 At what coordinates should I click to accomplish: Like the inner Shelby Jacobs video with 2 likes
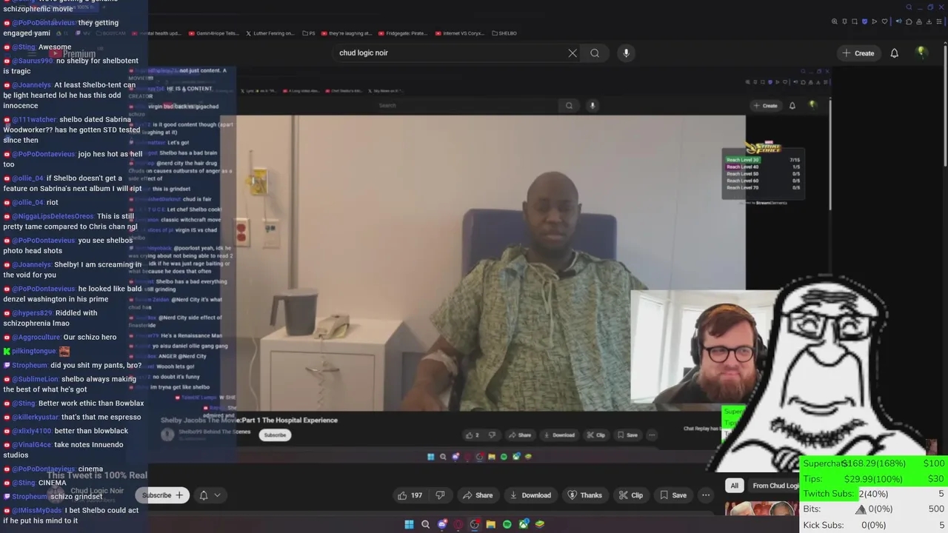click(x=472, y=435)
